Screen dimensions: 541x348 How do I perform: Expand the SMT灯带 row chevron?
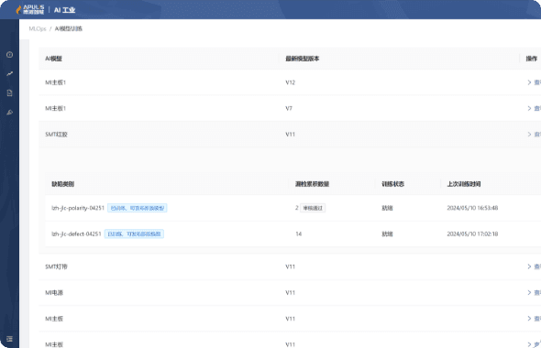tap(529, 266)
